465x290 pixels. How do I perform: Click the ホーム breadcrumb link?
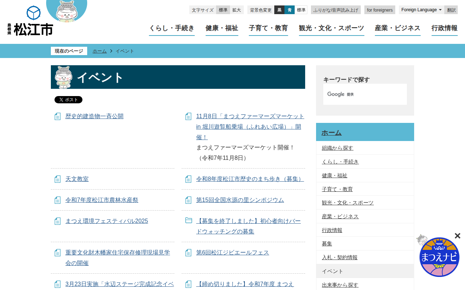pyautogui.click(x=100, y=51)
